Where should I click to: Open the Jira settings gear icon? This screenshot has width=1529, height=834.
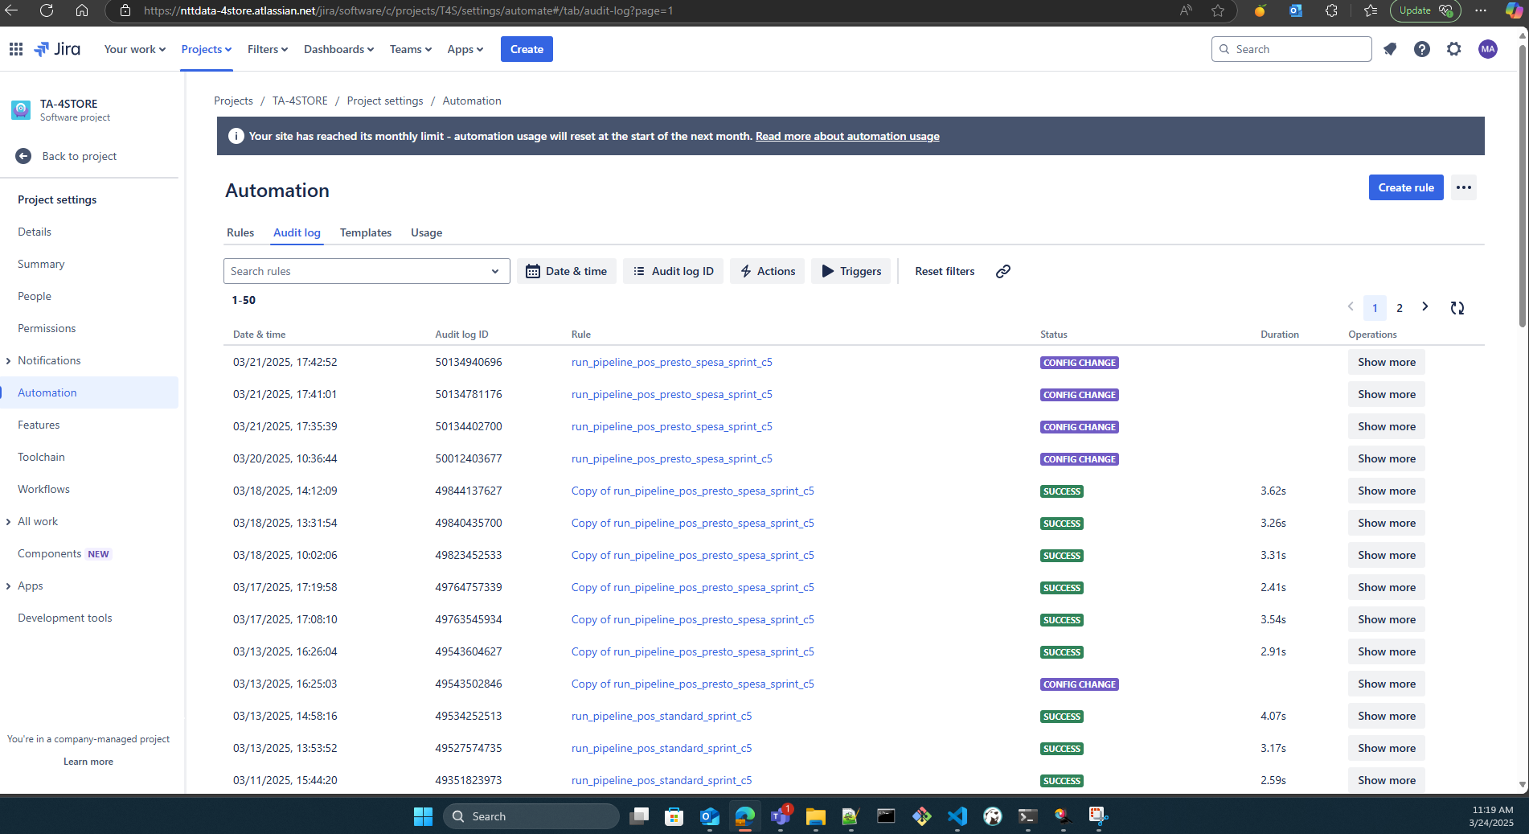(x=1454, y=49)
